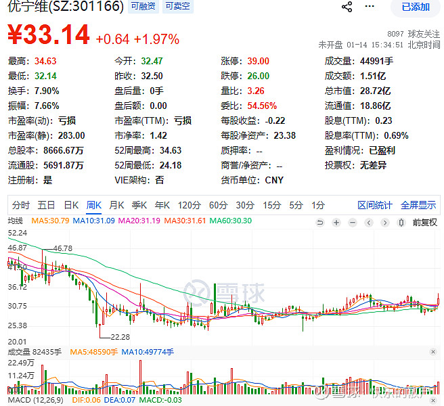The height and width of the screenshot is (406, 444).
Task: Move chart left with left chevron
Action: point(369,223)
